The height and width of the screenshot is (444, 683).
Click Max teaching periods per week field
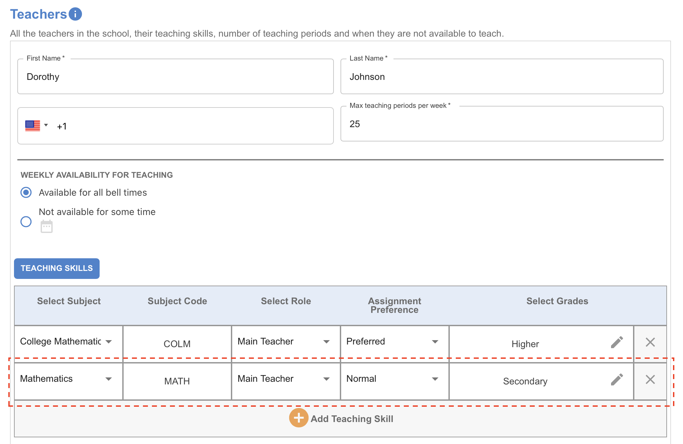pyautogui.click(x=502, y=124)
